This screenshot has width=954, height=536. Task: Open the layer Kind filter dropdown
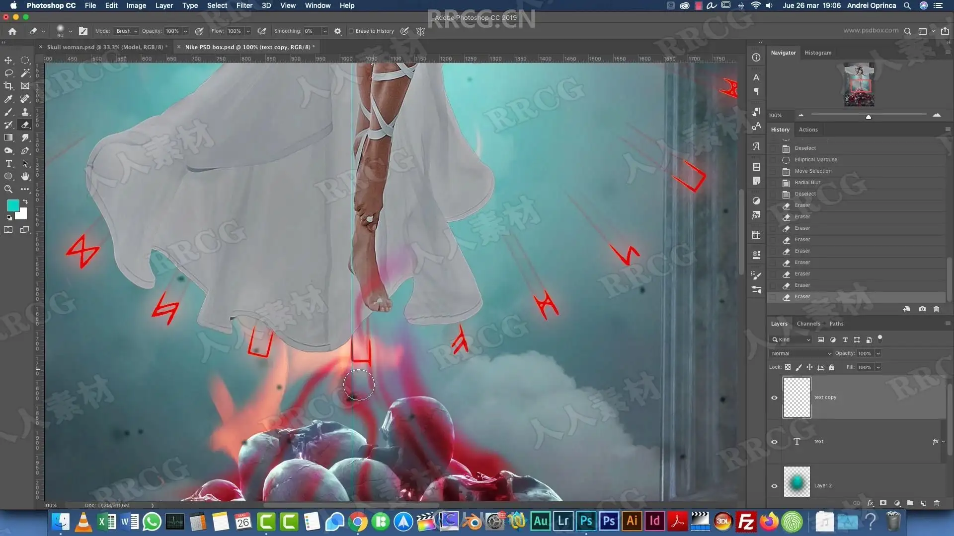(791, 339)
